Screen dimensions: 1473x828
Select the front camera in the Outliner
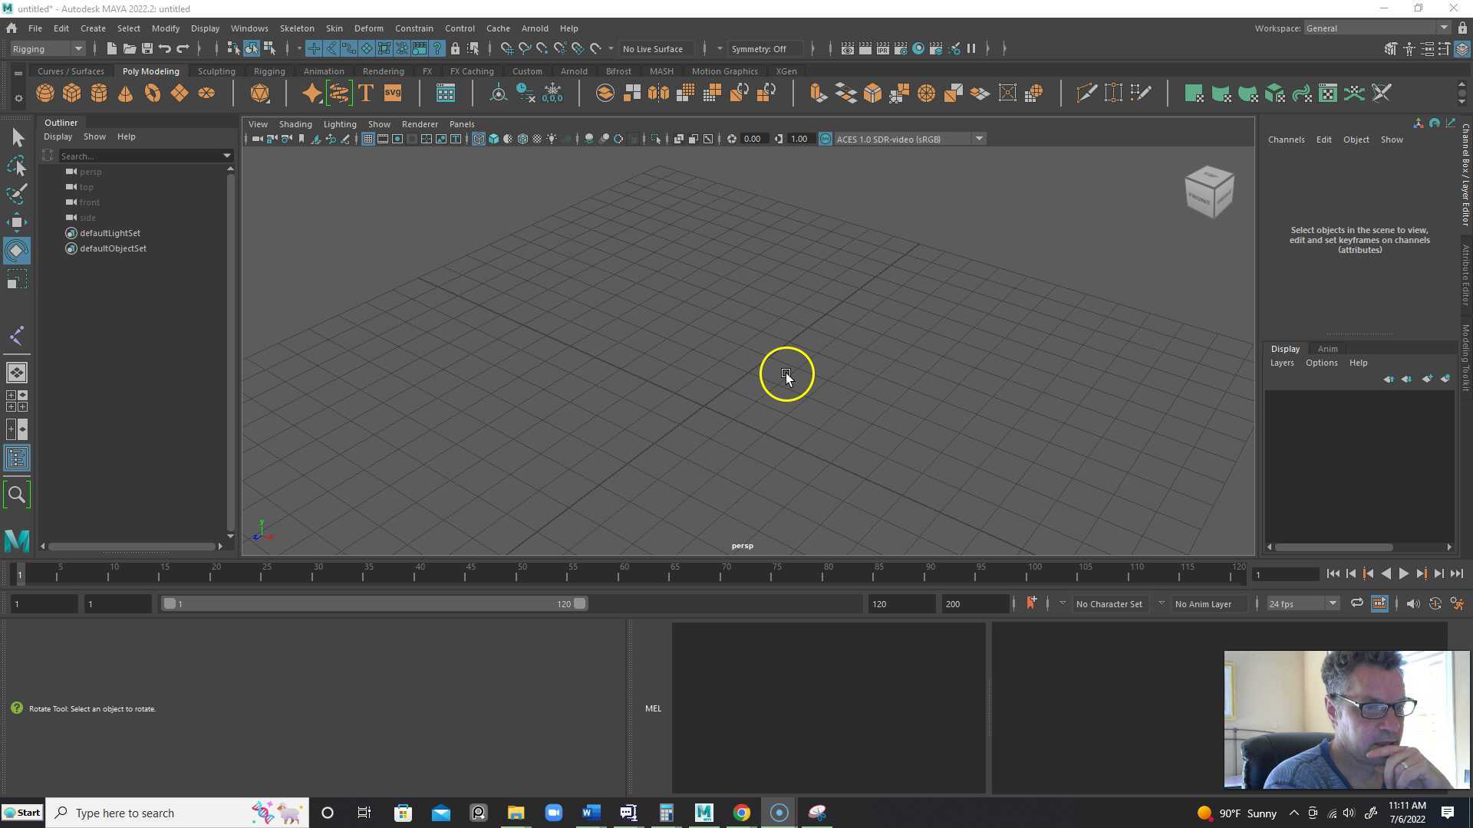pos(88,202)
